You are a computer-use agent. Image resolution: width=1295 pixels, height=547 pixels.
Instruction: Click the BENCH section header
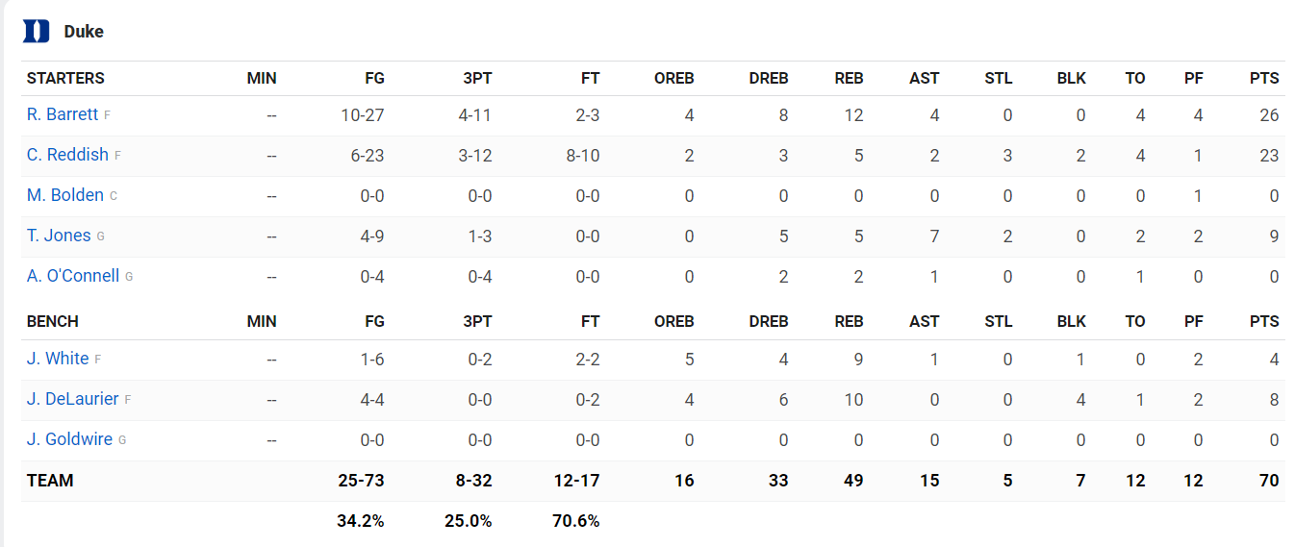pos(53,321)
